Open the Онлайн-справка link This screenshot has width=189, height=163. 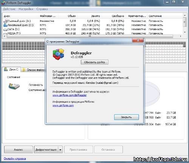[15, 158]
